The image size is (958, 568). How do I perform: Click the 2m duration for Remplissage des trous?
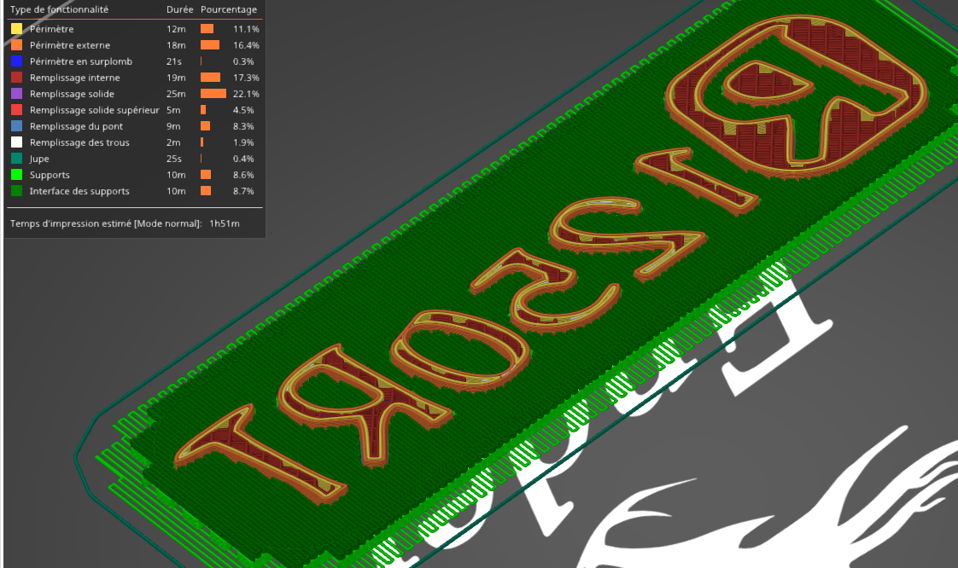coord(173,142)
